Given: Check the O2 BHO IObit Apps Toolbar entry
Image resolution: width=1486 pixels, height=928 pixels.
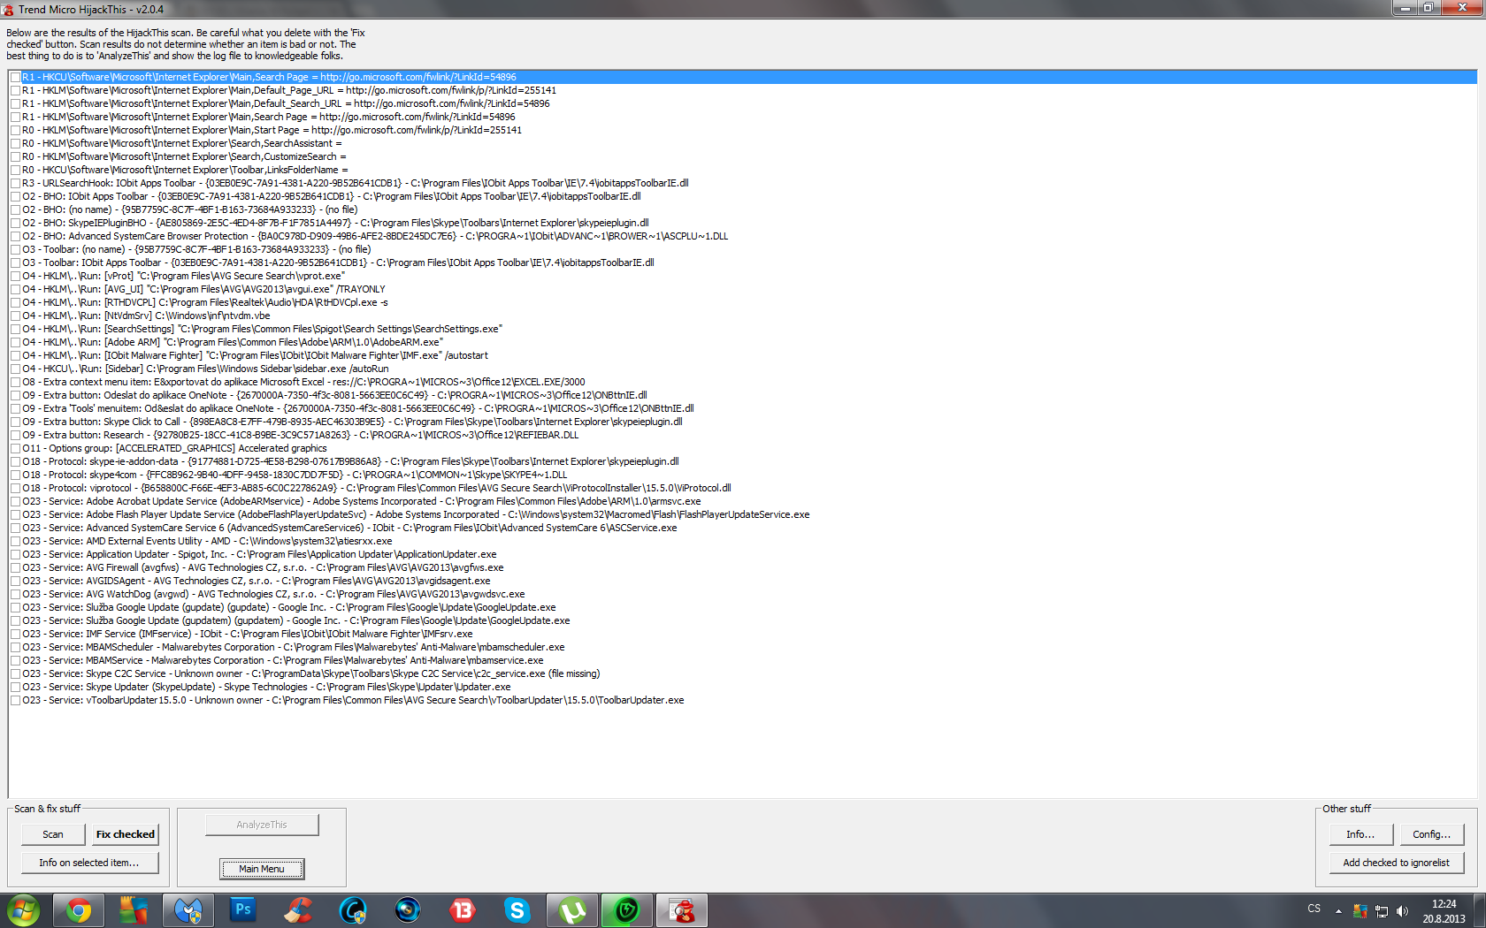Looking at the screenshot, I should point(16,197).
